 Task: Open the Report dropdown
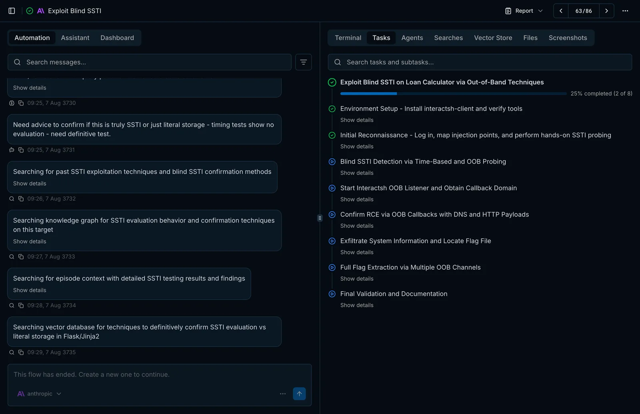(524, 11)
